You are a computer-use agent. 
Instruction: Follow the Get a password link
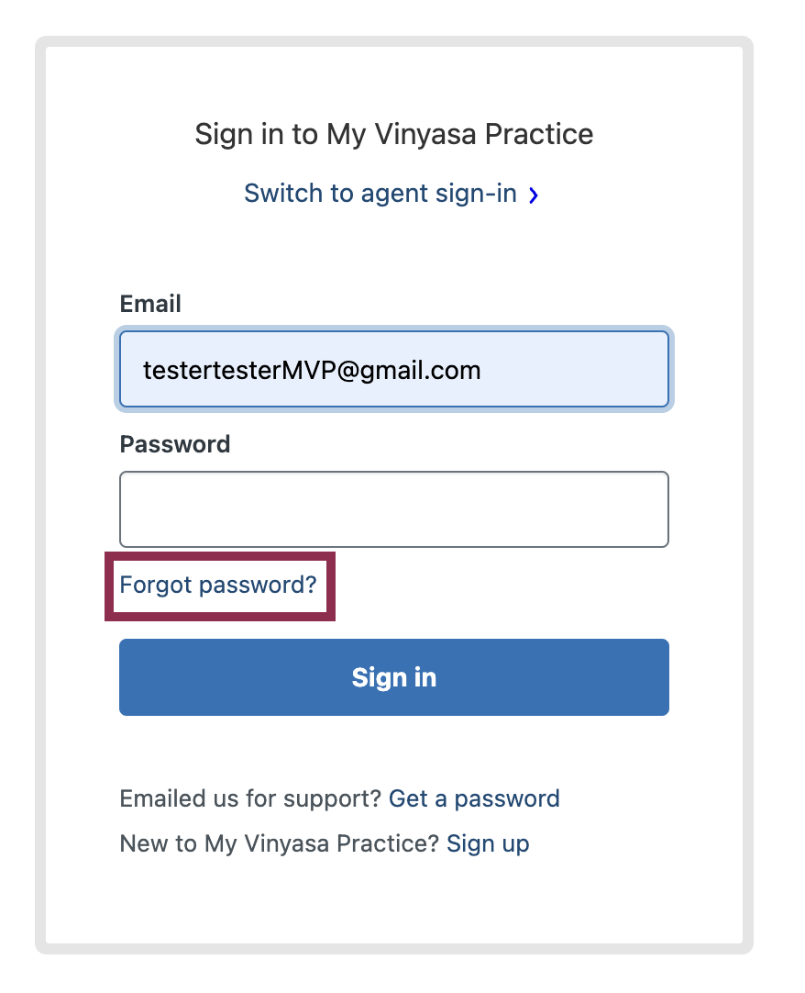click(474, 799)
